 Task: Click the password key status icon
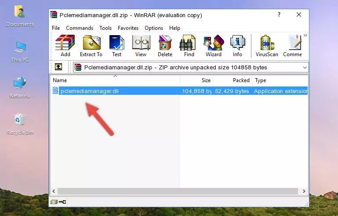[62, 202]
